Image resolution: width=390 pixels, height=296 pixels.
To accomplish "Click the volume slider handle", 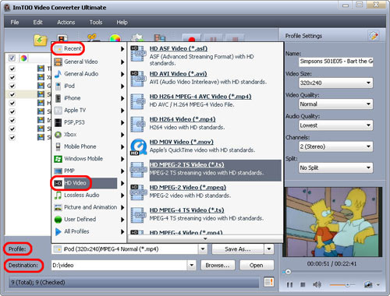I will pos(348,285).
